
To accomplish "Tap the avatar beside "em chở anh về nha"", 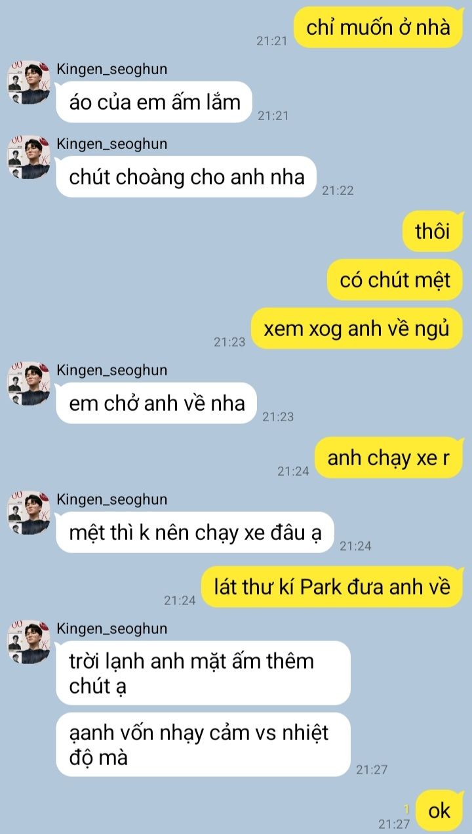I will [x=29, y=384].
